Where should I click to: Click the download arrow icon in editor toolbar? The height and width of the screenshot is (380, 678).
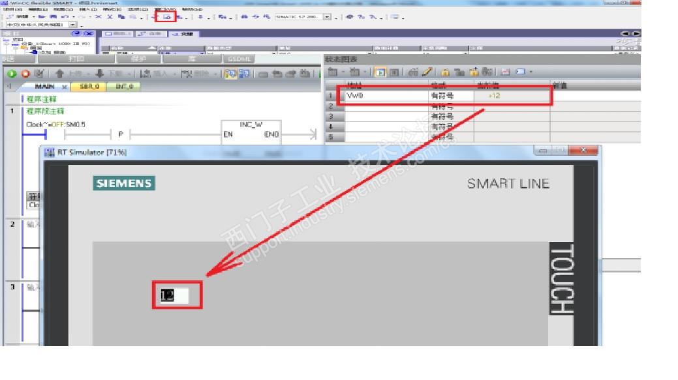[99, 74]
